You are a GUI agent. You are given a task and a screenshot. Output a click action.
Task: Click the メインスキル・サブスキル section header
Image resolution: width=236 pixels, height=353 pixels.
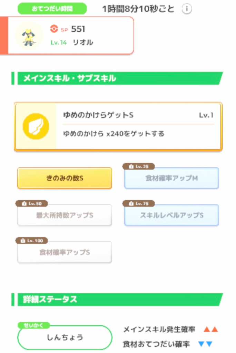point(117,78)
